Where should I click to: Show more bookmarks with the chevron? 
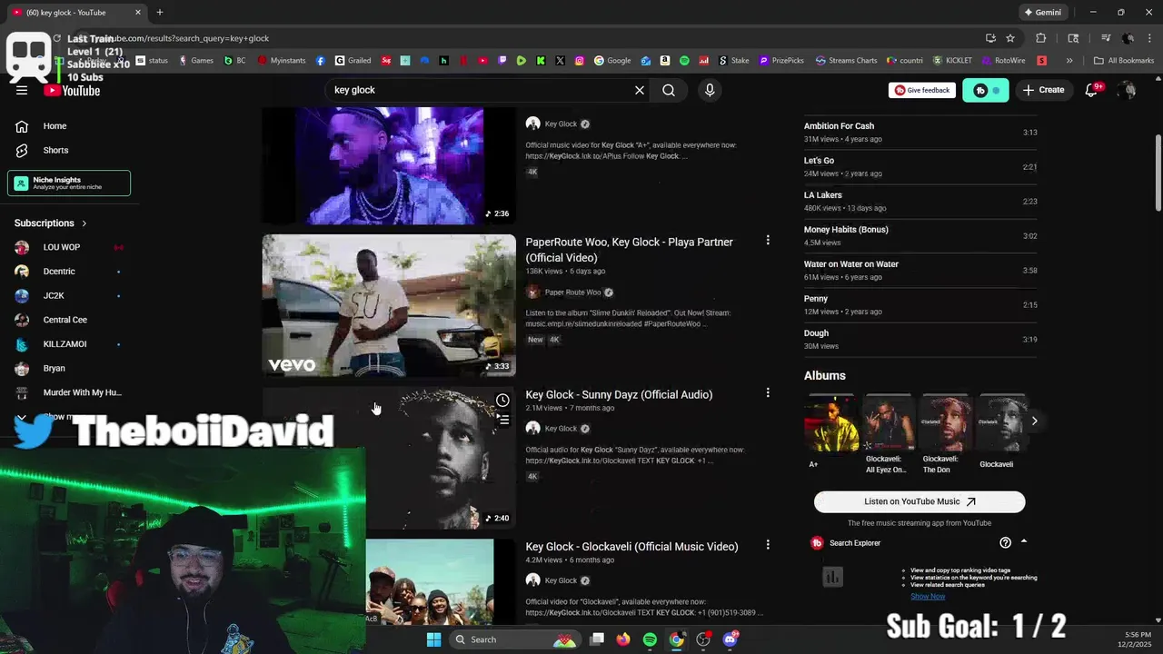point(1069,61)
